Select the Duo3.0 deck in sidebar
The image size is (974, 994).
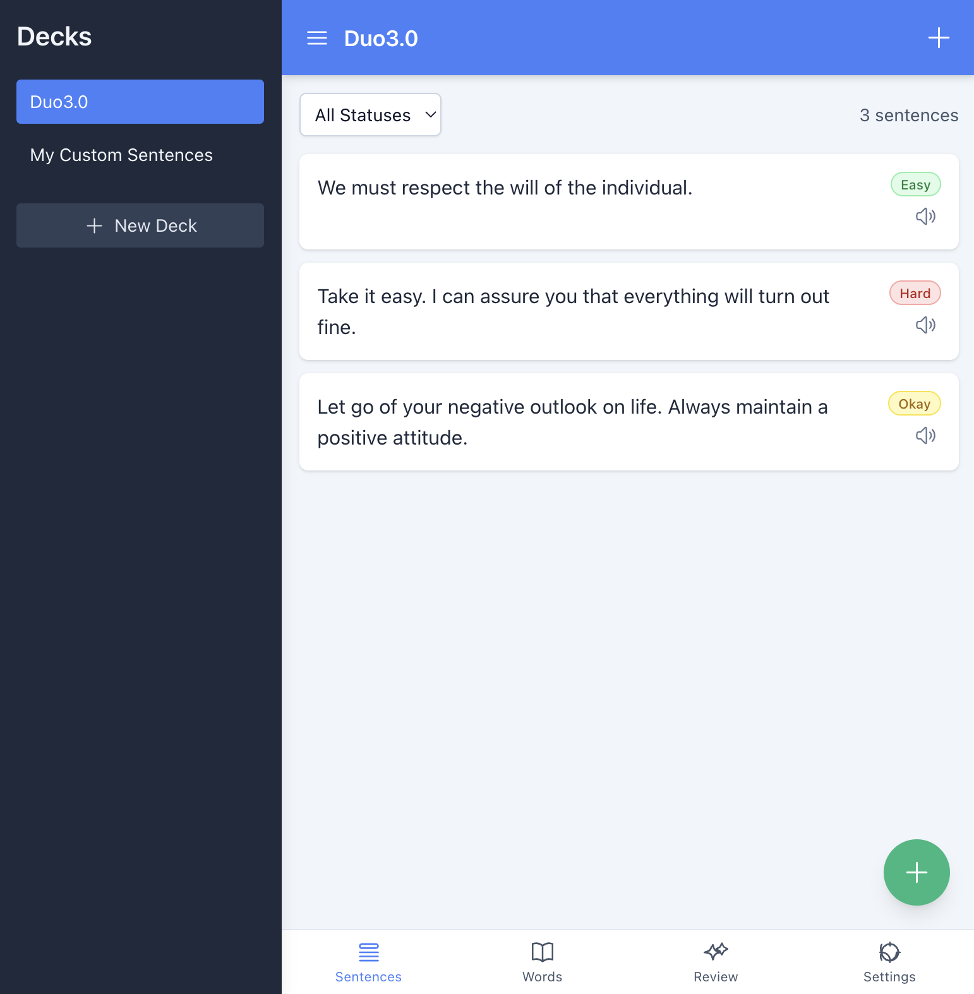pos(140,102)
